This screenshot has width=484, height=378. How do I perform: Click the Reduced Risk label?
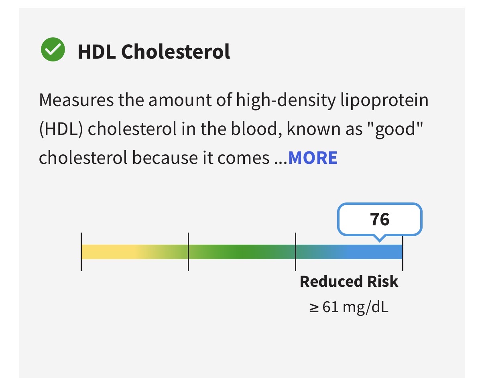click(x=349, y=282)
